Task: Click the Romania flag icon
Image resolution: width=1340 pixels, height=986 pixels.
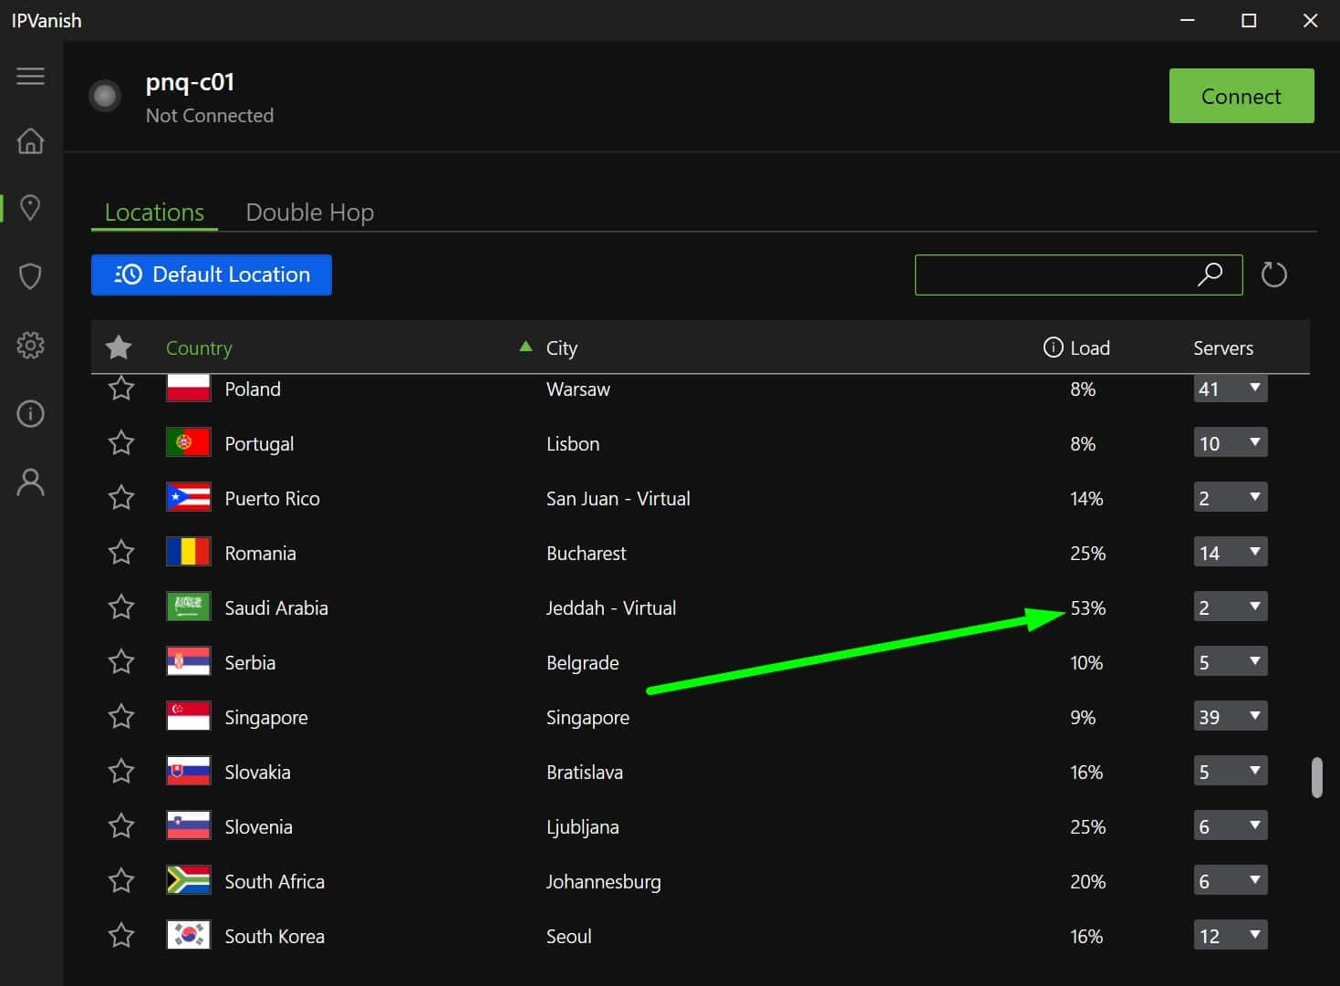Action: coord(189,553)
